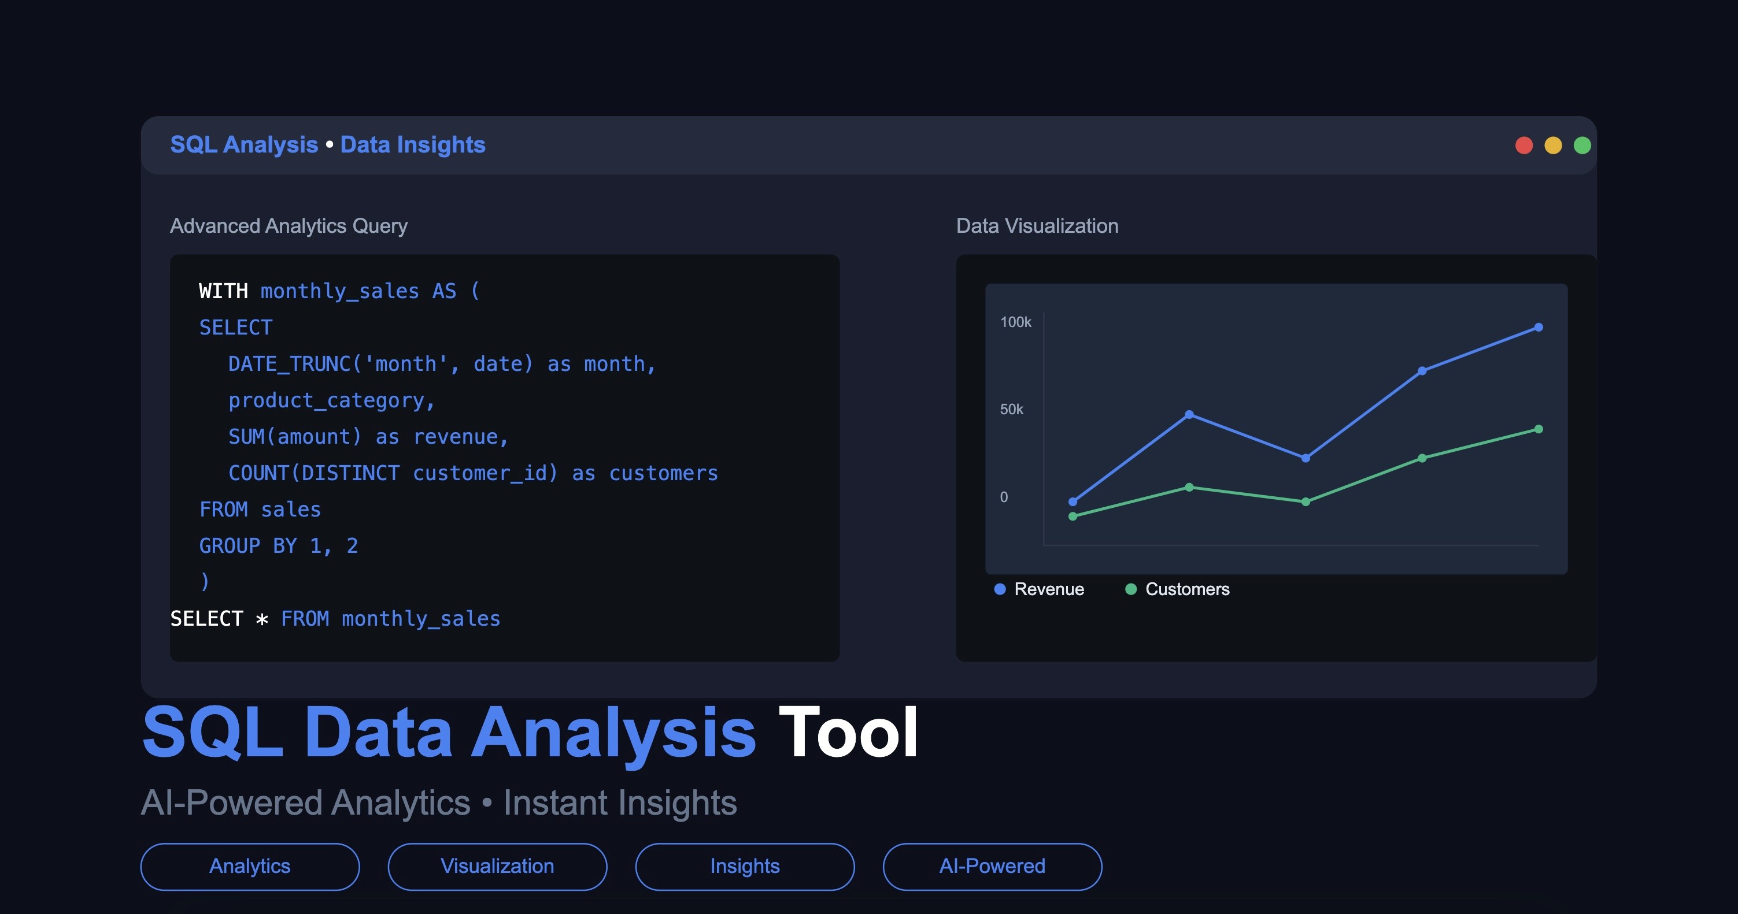The image size is (1738, 914).
Task: Click the yellow window dot
Action: click(x=1552, y=146)
